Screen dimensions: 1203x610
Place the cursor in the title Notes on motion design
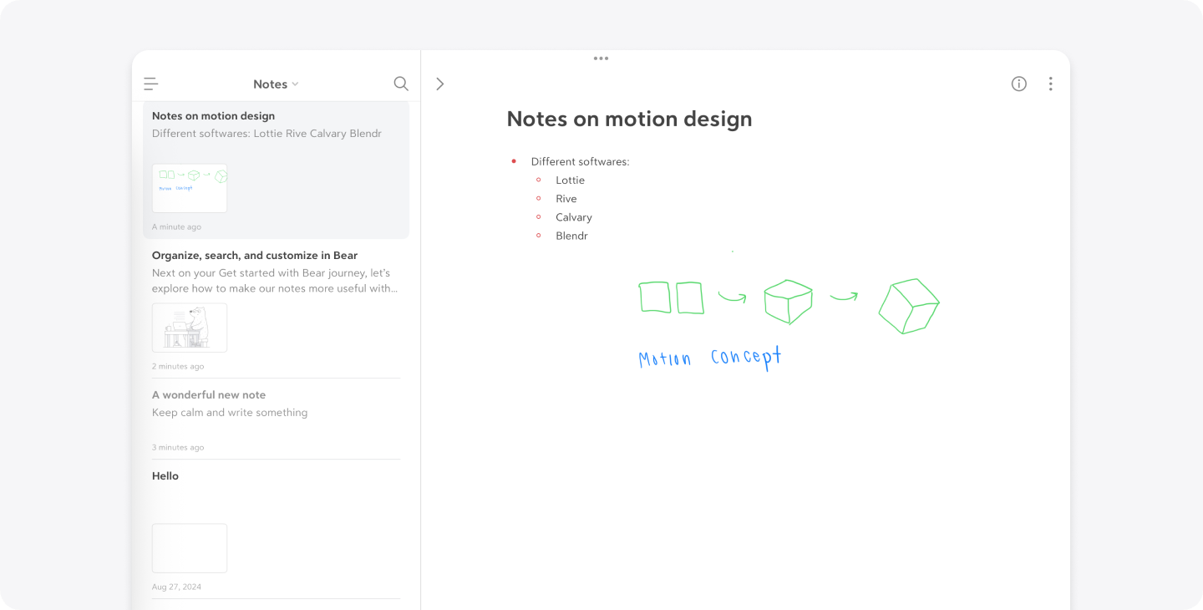629,119
